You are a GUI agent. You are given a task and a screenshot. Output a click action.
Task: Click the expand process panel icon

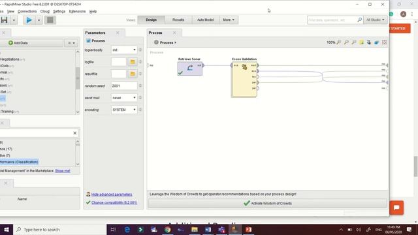(x=384, y=42)
